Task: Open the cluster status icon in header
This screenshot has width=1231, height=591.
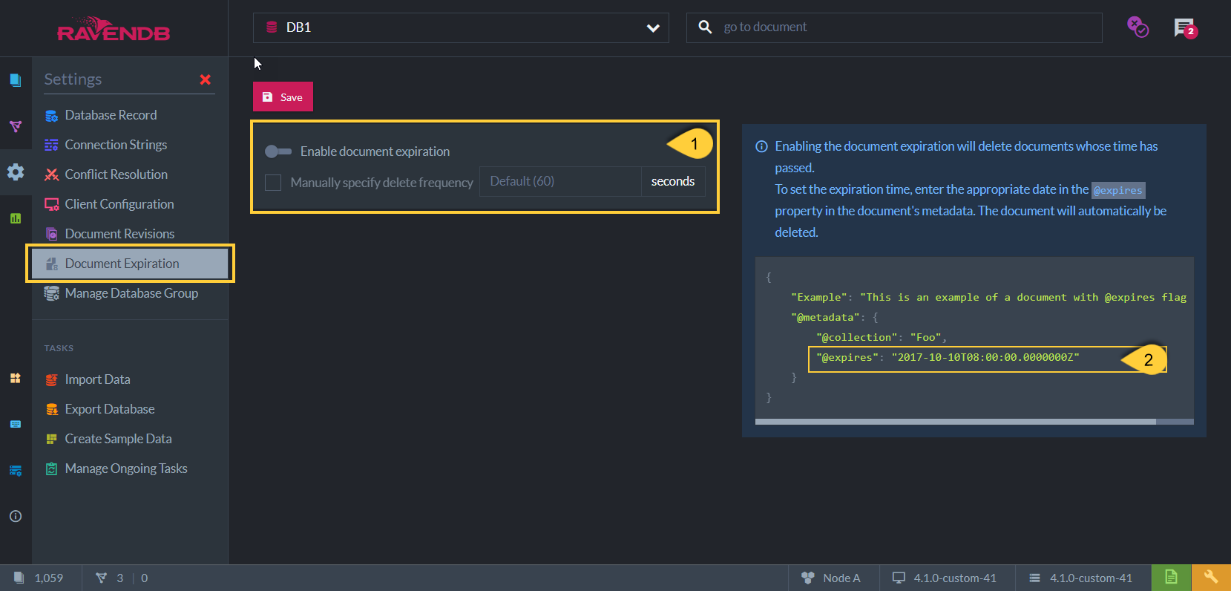Action: click(1138, 27)
